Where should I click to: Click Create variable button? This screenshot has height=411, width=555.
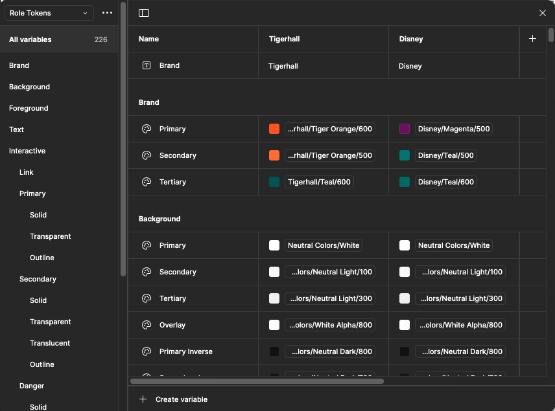tap(174, 399)
